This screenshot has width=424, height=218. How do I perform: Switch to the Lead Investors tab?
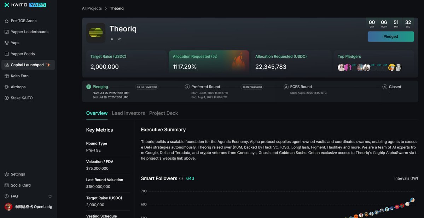point(128,113)
